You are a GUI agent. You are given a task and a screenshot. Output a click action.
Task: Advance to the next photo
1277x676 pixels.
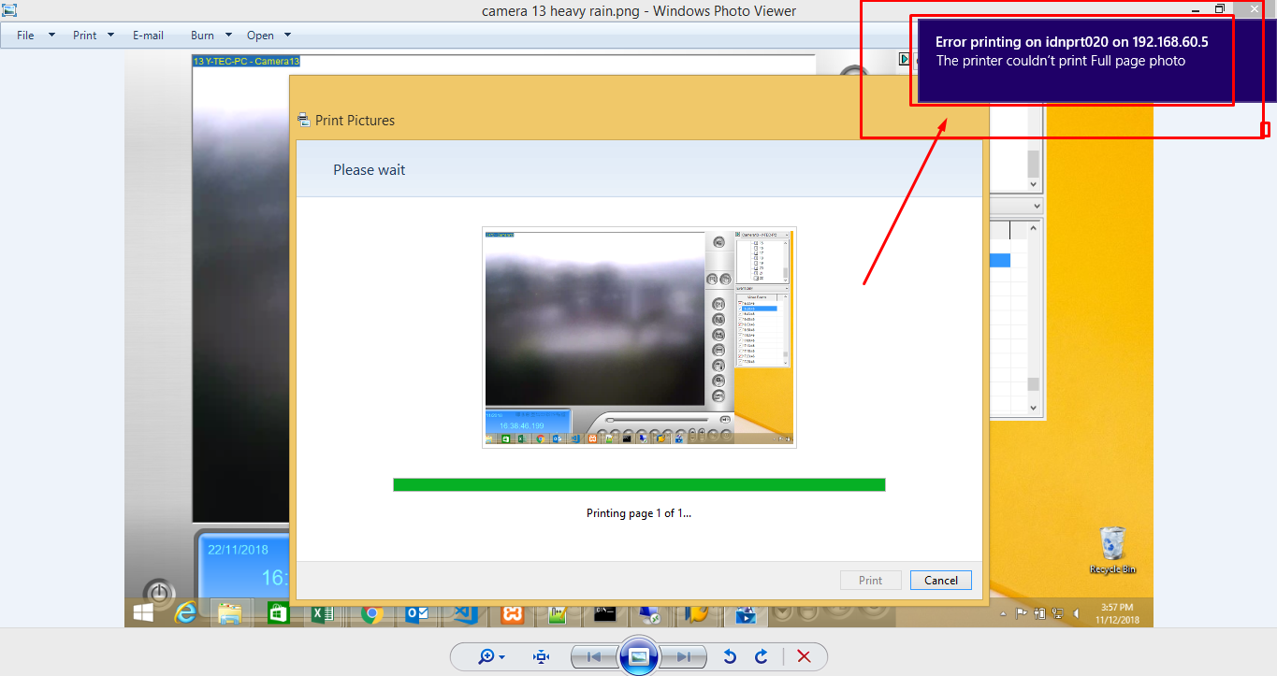(685, 656)
